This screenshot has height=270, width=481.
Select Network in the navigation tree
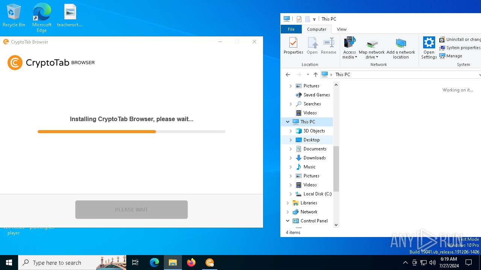tap(309, 212)
